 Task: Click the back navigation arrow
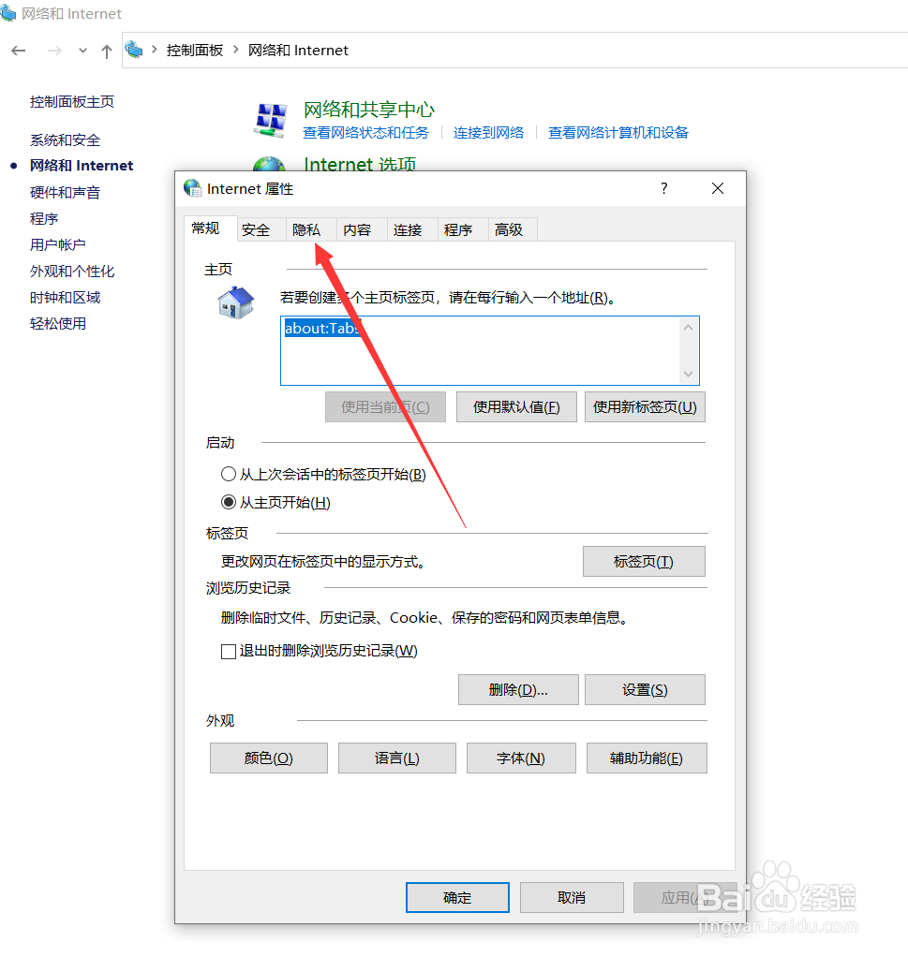(x=19, y=51)
